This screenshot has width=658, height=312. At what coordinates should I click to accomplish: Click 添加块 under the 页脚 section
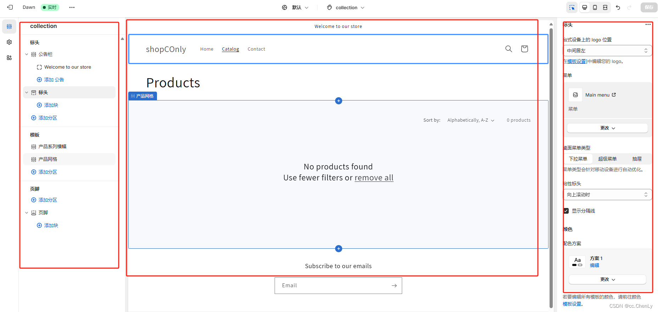click(x=47, y=225)
